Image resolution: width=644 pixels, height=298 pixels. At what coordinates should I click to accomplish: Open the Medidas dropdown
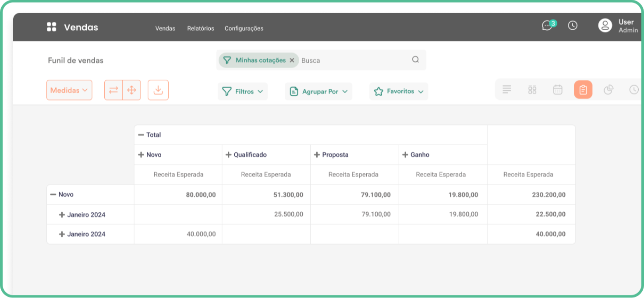(x=69, y=90)
